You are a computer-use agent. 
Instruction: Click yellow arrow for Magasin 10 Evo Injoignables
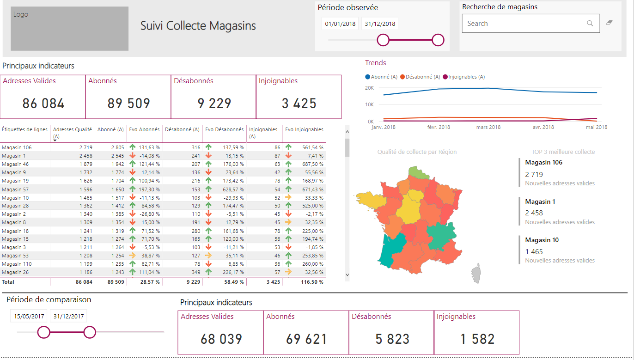[289, 197]
